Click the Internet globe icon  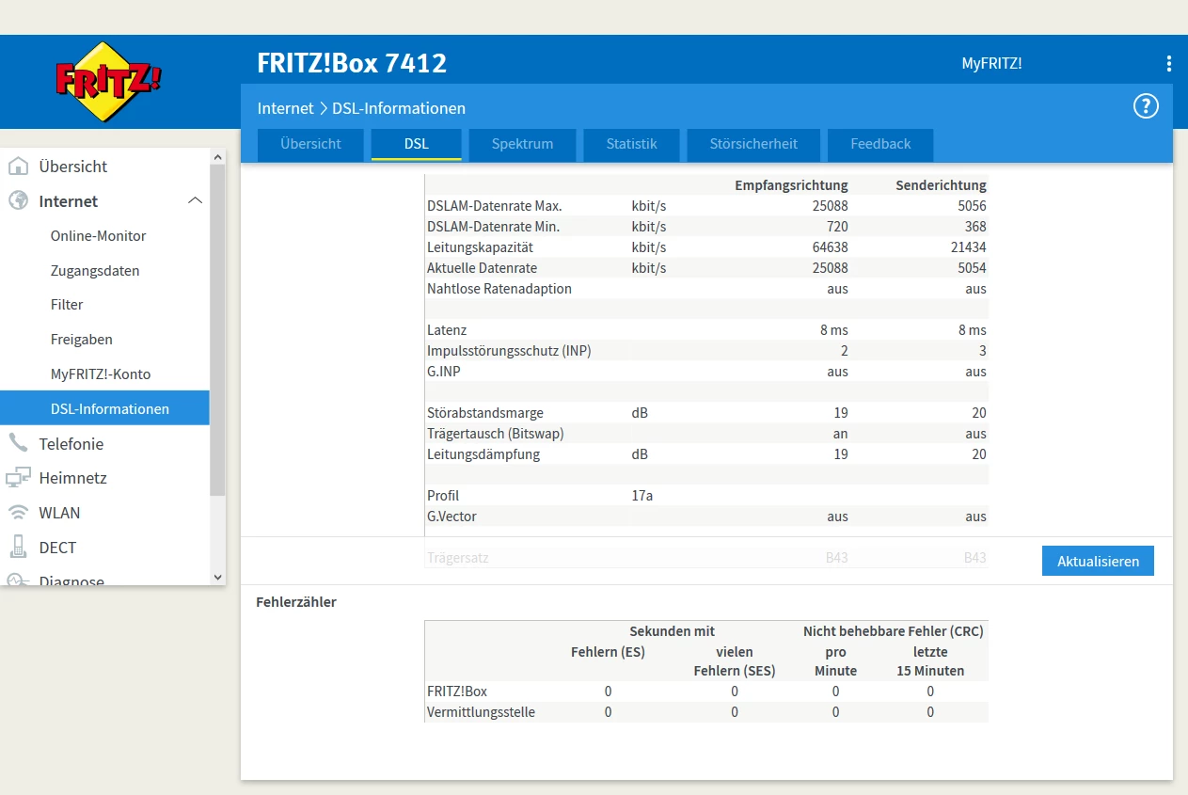(18, 201)
